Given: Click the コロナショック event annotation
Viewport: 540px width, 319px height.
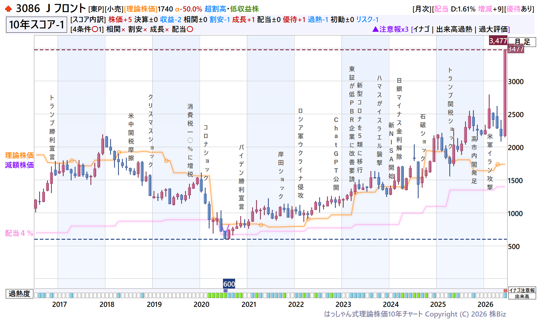Looking at the screenshot, I should [x=206, y=153].
